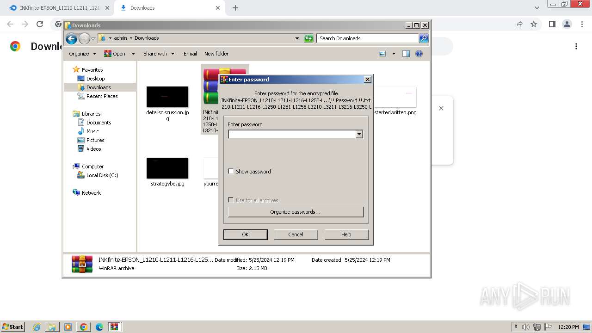592x333 pixels.
Task: Expand the address bar history dropdown
Action: coord(297,38)
